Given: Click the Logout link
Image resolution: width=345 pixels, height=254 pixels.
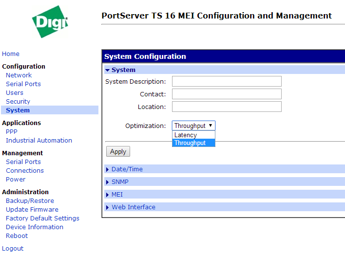Looking at the screenshot, I should (x=13, y=249).
